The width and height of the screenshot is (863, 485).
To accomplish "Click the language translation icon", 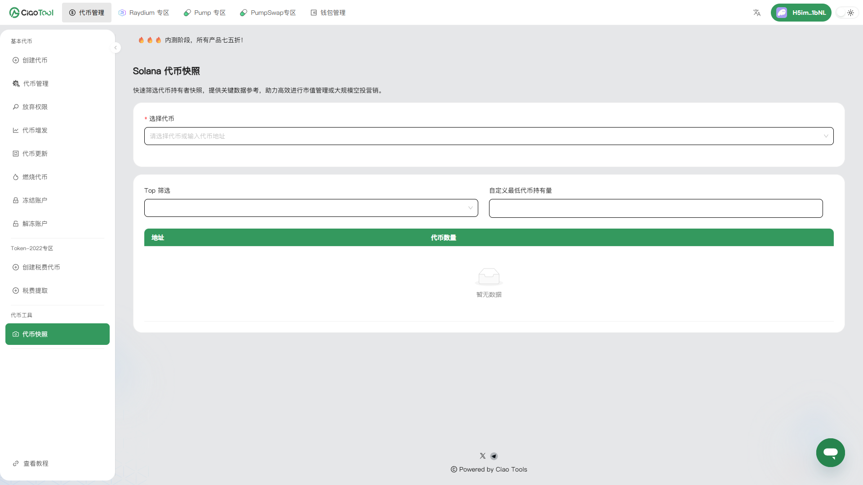I will [x=757, y=13].
